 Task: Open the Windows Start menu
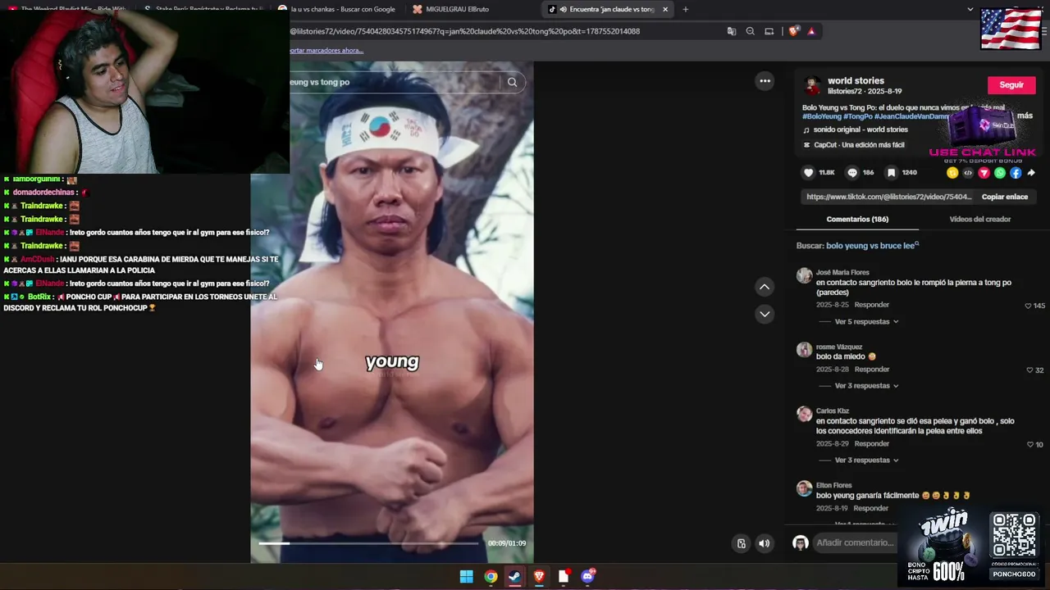click(x=466, y=577)
